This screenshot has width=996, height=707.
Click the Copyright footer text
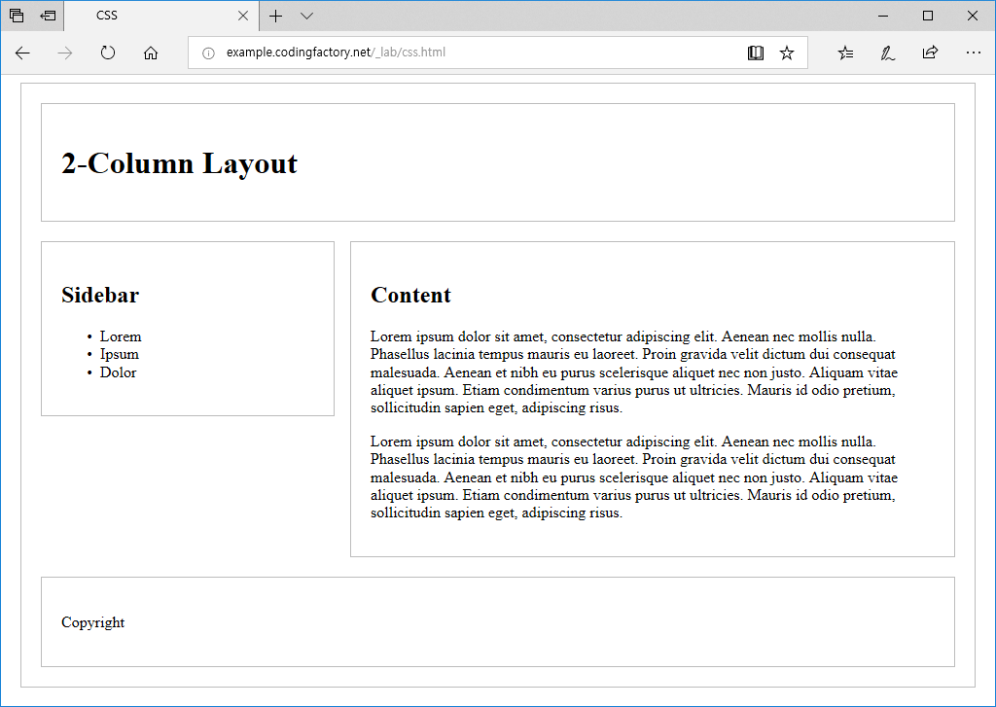(x=92, y=622)
